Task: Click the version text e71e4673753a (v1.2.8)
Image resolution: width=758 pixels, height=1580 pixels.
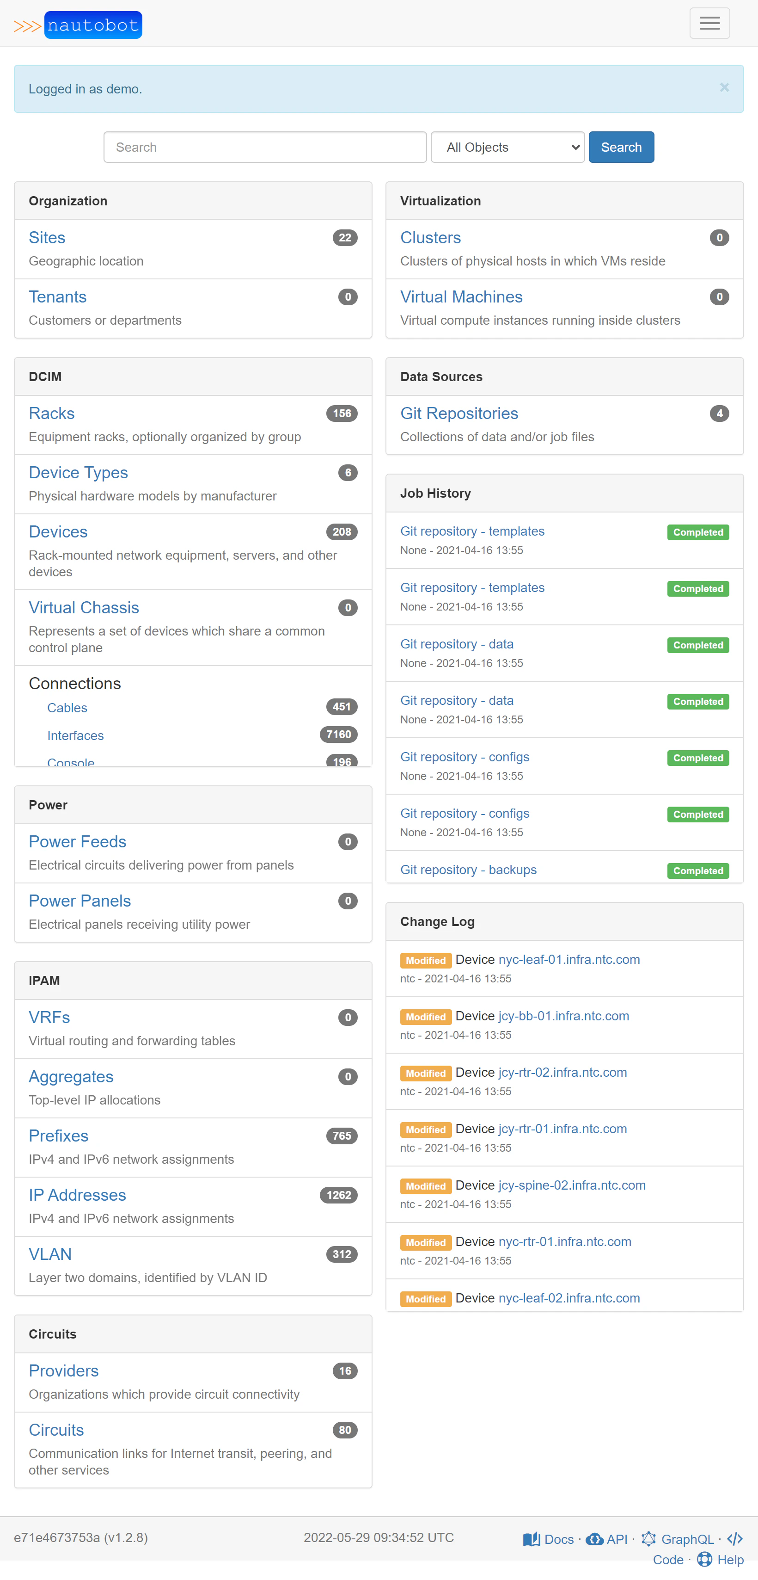Action: click(x=81, y=1537)
